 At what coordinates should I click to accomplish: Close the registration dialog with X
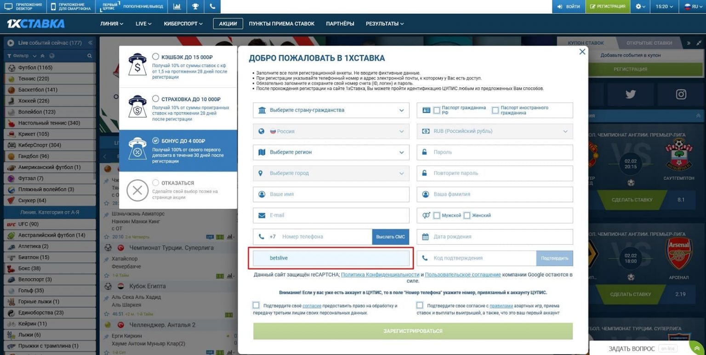pos(582,52)
